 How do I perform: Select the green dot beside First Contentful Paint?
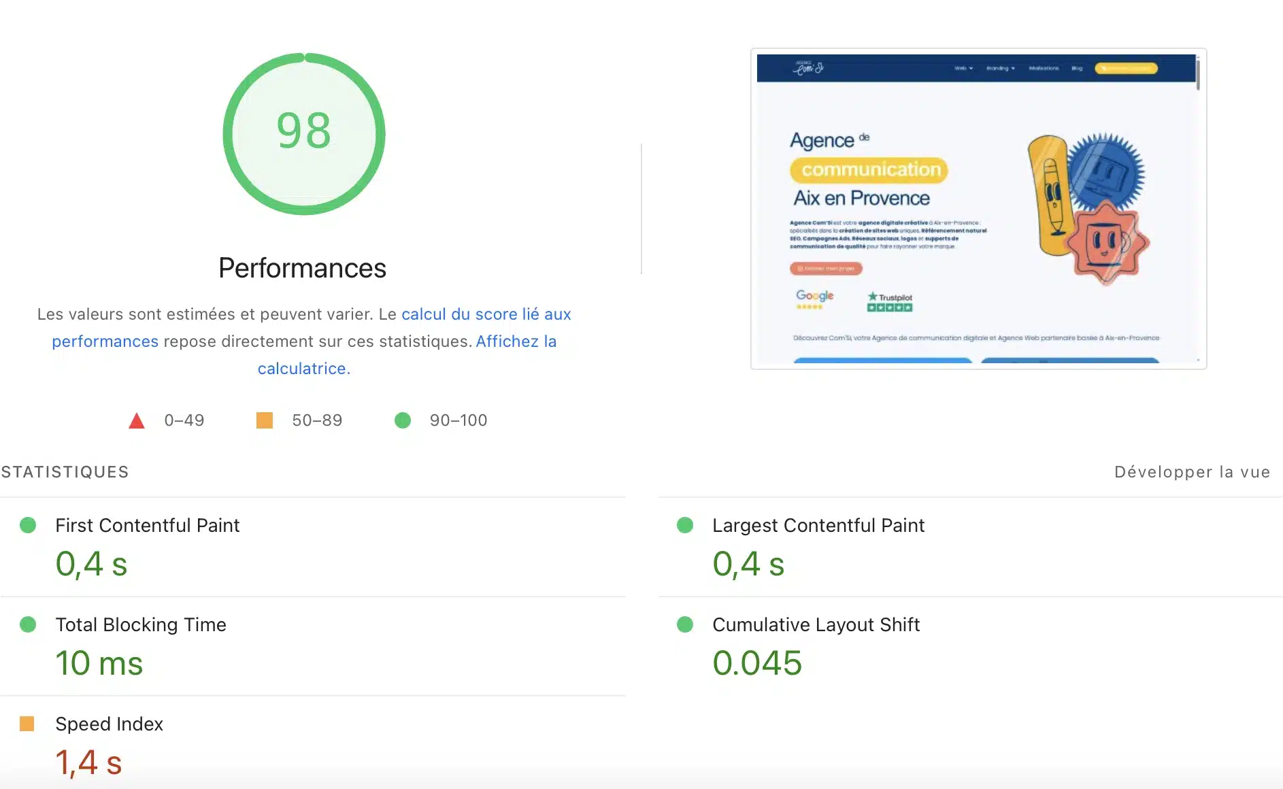pyautogui.click(x=29, y=524)
